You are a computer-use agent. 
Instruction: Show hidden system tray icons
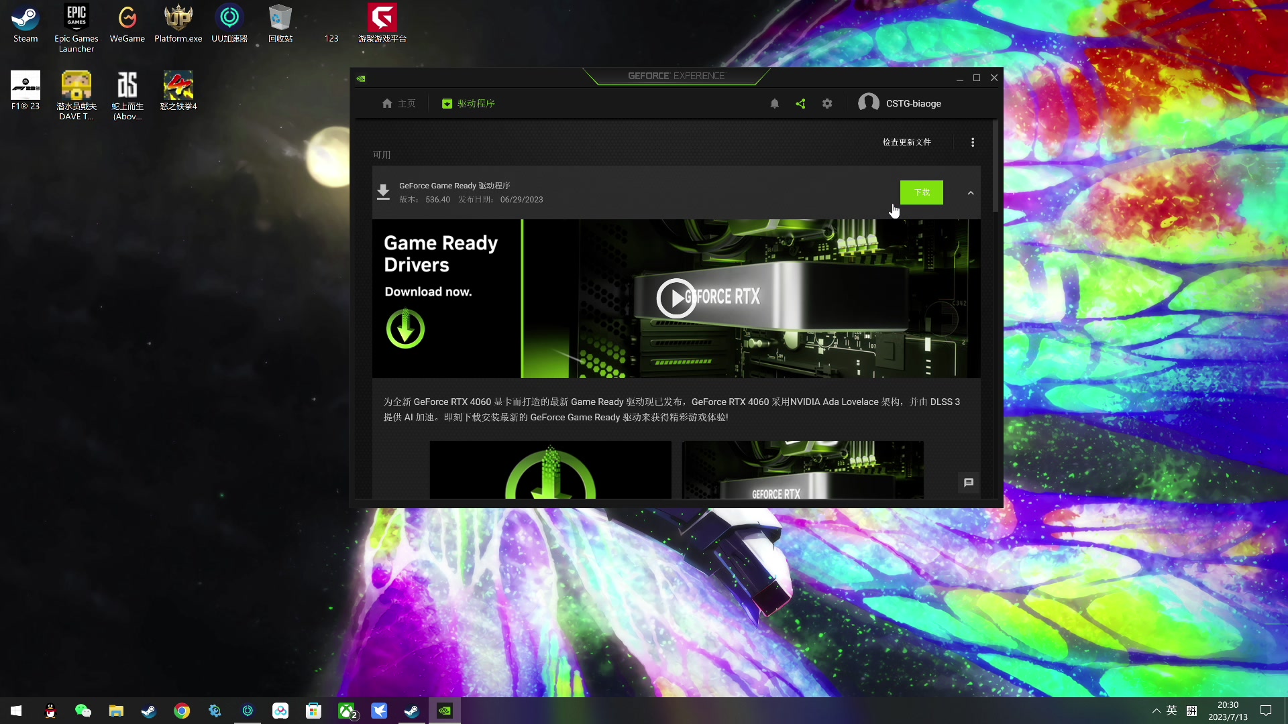pos(1156,711)
